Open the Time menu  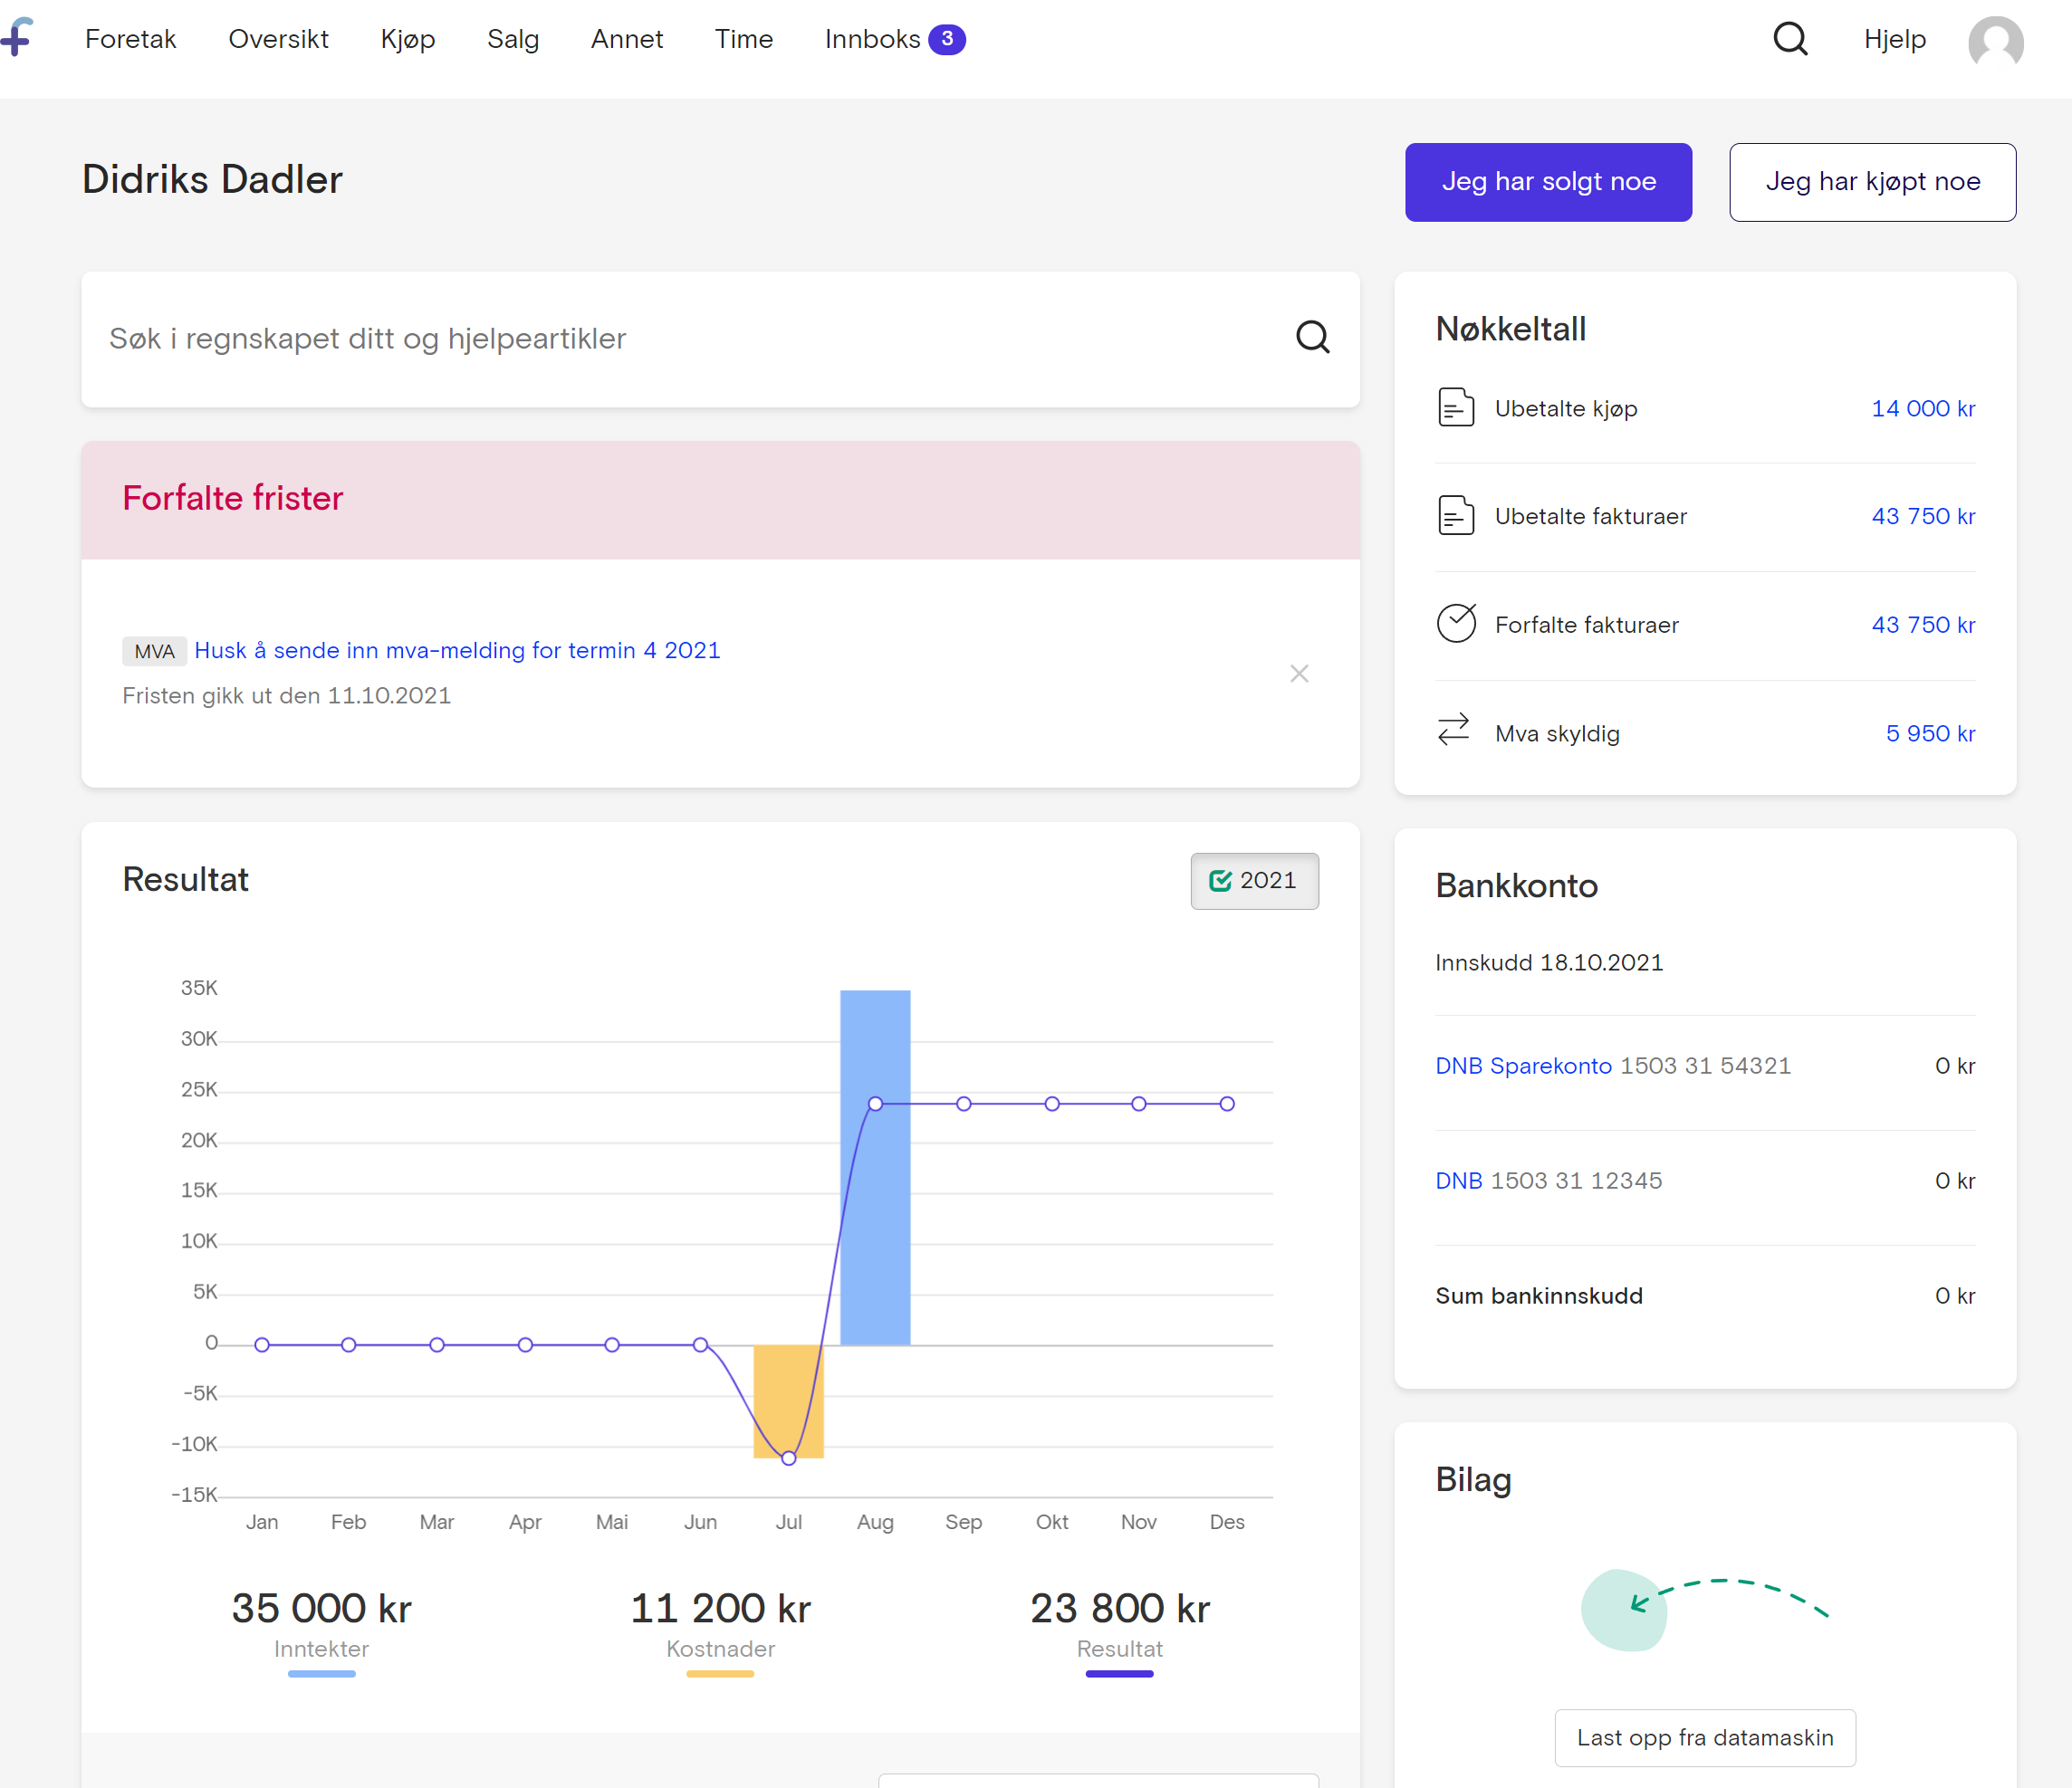744,39
